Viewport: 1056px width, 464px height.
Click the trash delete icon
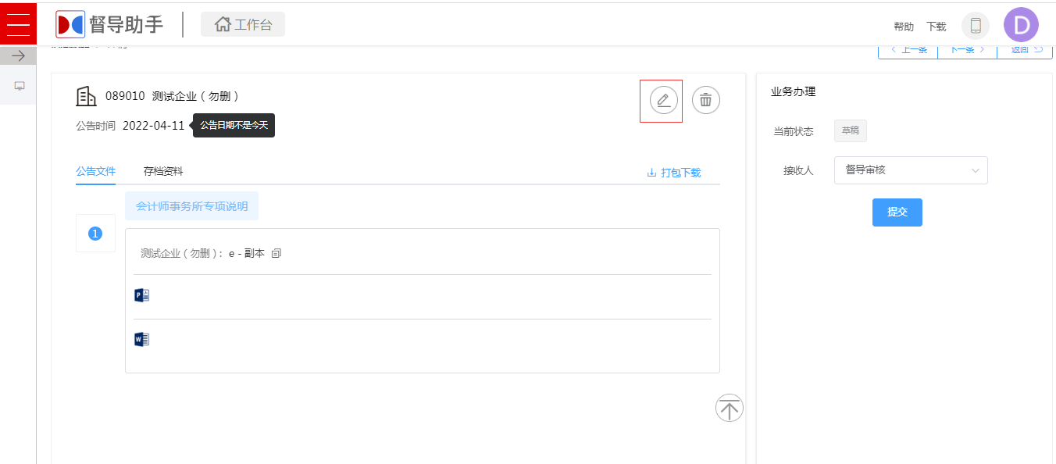tap(706, 100)
